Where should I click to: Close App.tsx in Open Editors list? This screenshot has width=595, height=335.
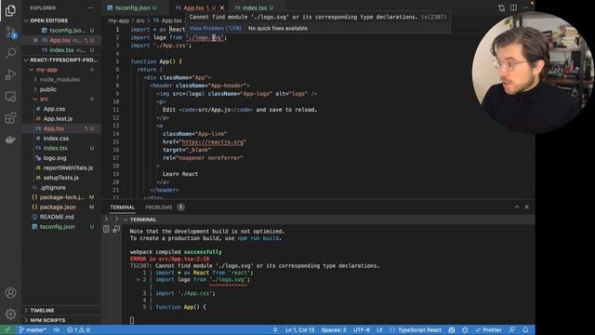(35, 40)
